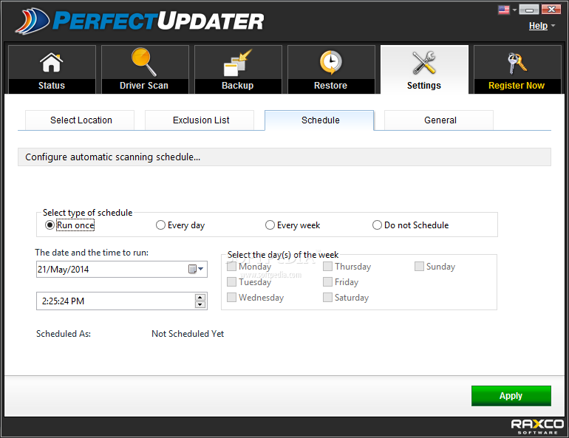The height and width of the screenshot is (438, 569).
Task: Minimize the PerfectUpdater window
Action: (529, 10)
